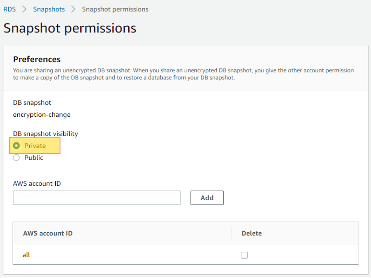The width and height of the screenshot is (371, 278).
Task: Select the 'all' entry in the accounts table
Action: 26,255
